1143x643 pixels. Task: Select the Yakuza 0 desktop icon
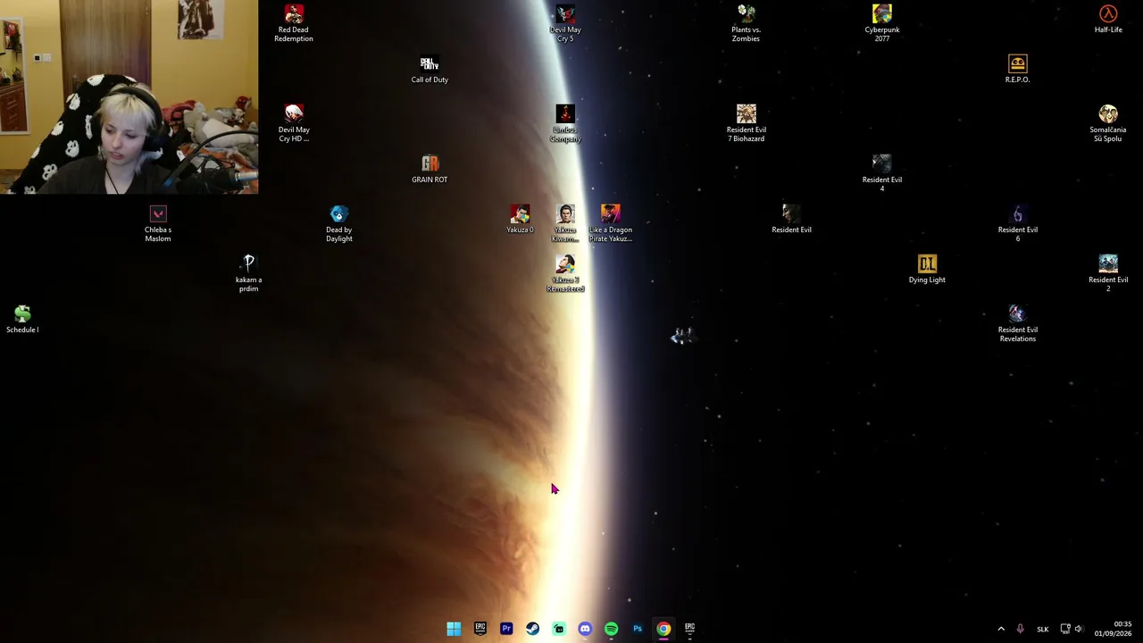click(520, 219)
